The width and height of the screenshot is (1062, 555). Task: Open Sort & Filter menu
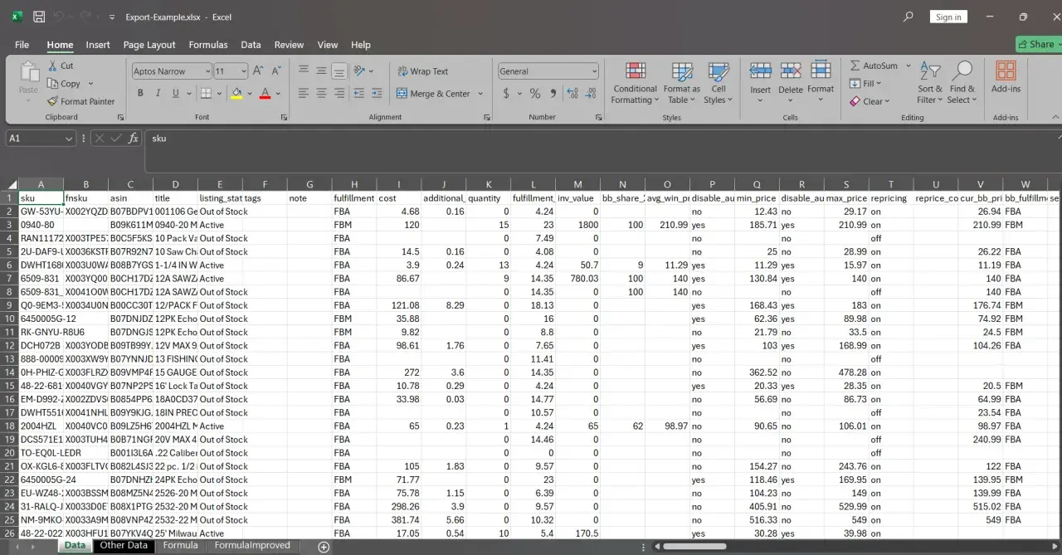(930, 83)
